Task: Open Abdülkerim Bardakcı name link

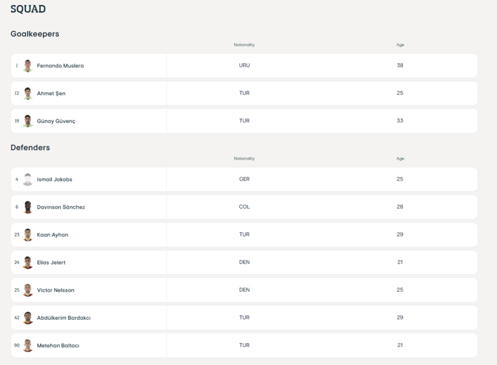Action: [64, 318]
